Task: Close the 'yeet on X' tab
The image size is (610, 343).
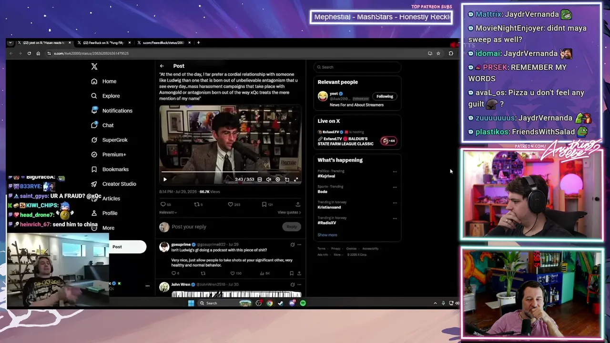Action: (x=70, y=43)
